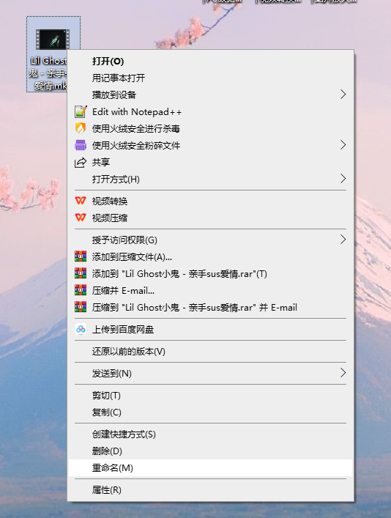Click 重命名(M) to rename file
The height and width of the screenshot is (518, 391).
pos(210,467)
